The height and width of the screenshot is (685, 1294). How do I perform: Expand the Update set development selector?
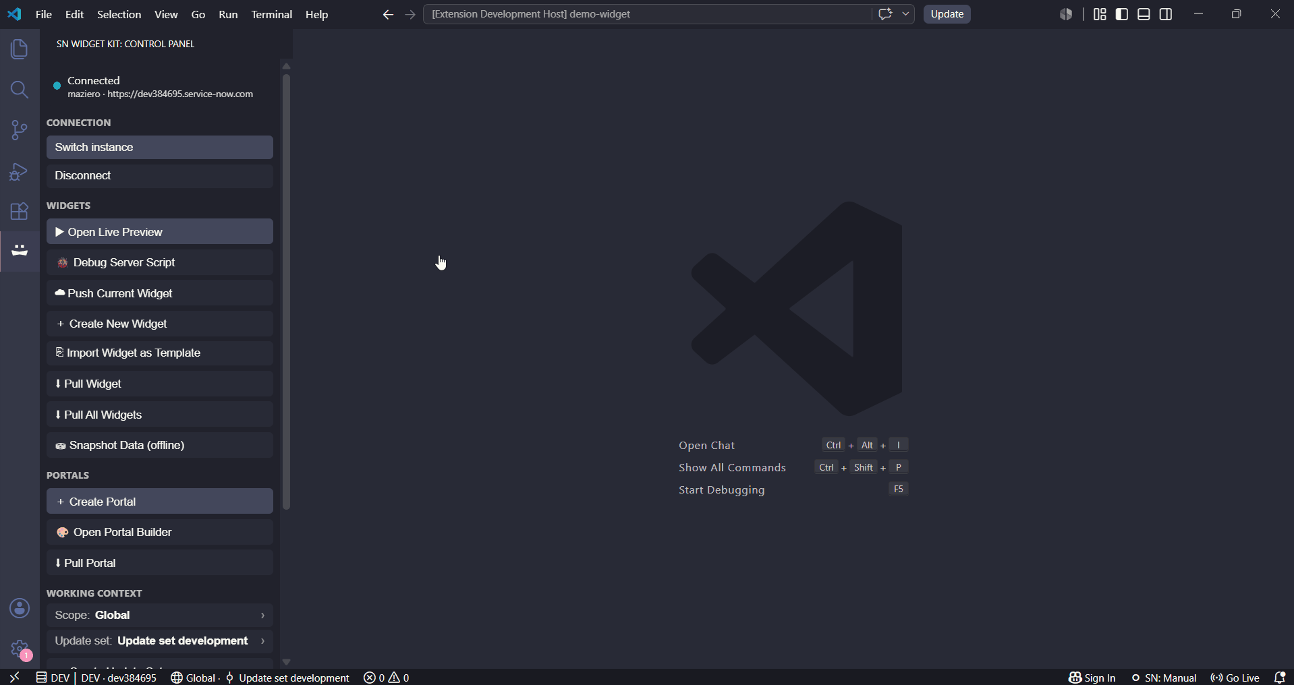tap(160, 641)
